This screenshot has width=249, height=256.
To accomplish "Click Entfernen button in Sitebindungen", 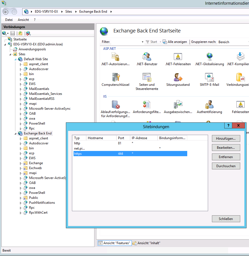I will point(226,157).
